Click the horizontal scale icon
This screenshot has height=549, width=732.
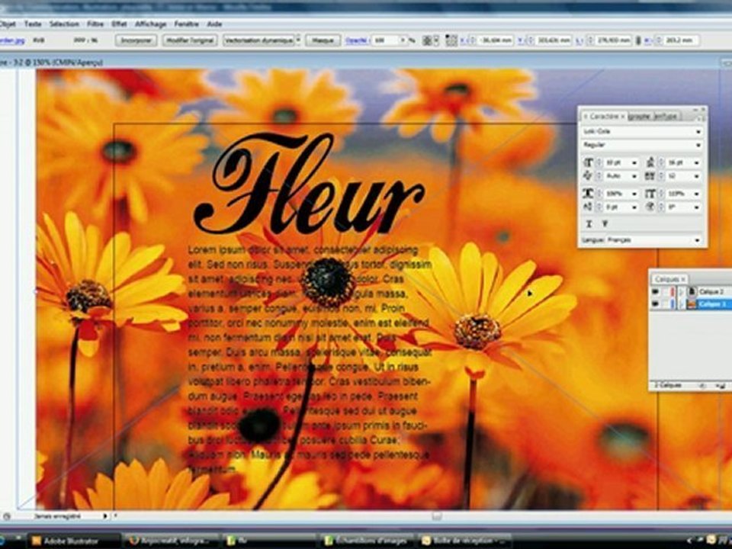(588, 193)
